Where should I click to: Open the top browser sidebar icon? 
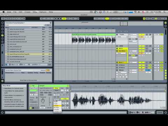[x=2, y=23]
